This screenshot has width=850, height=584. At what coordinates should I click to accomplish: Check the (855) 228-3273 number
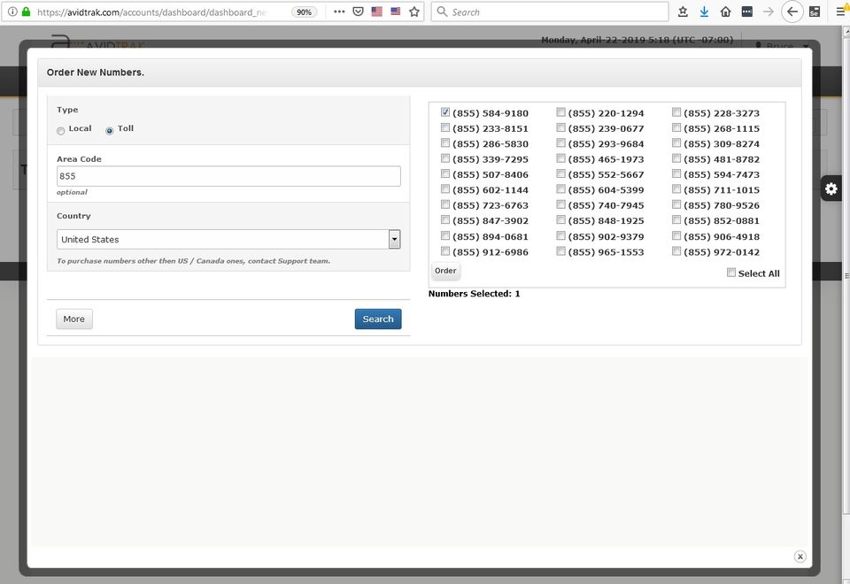click(676, 112)
